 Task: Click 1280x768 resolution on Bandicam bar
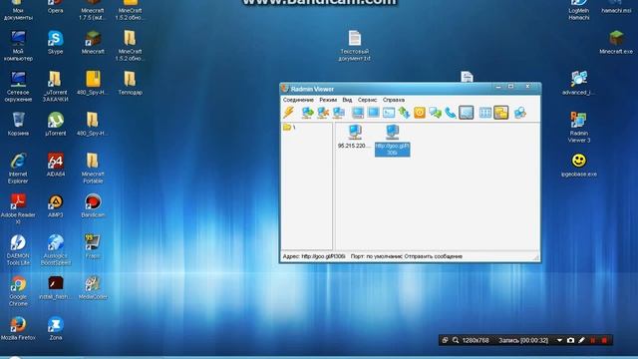pos(476,340)
